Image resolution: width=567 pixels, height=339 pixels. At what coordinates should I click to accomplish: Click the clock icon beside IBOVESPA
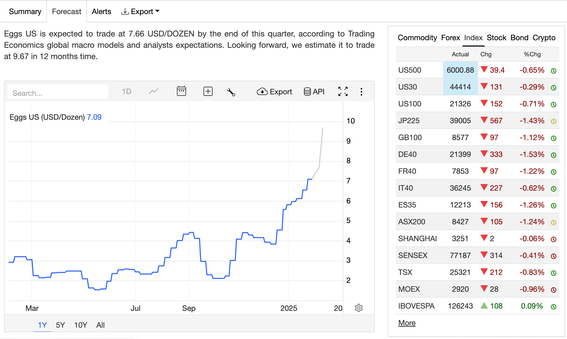pos(553,306)
